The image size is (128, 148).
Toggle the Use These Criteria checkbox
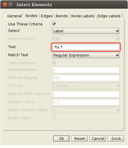[54, 24]
